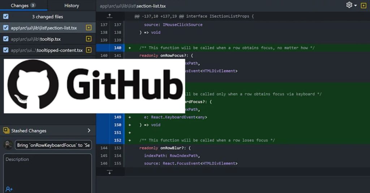Uncheck tooltipped-content.tsx file checkbox
This screenshot has height=193, width=370.
coord(6,50)
